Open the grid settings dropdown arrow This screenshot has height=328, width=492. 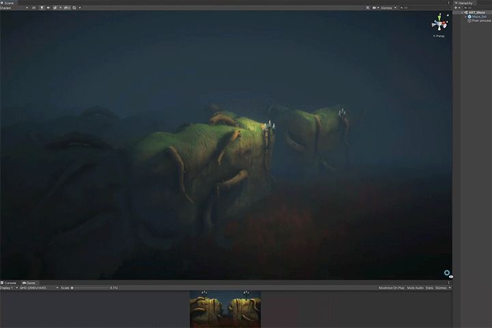point(80,8)
